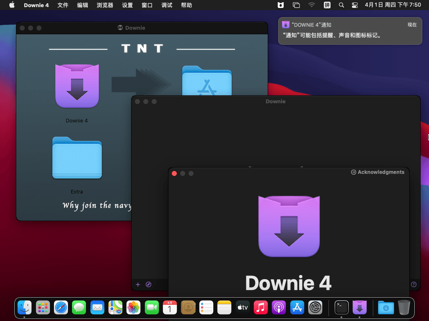Open Messages from the Dock
429x321 pixels.
[79, 308]
